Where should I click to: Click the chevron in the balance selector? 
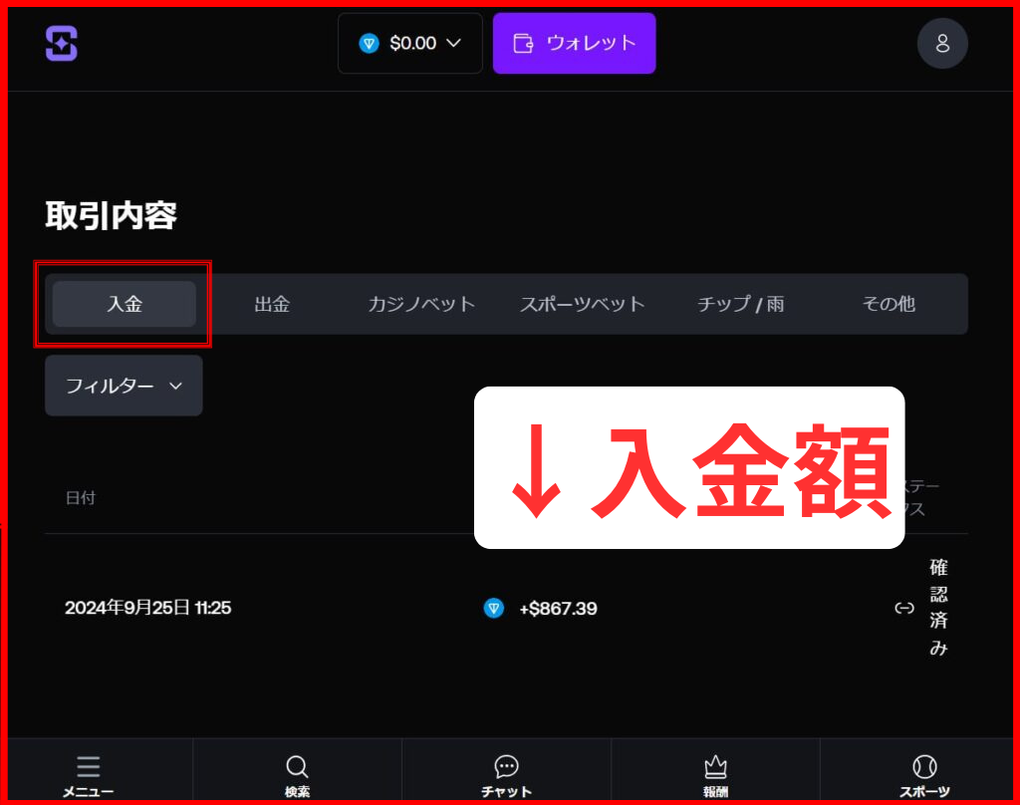tap(454, 43)
